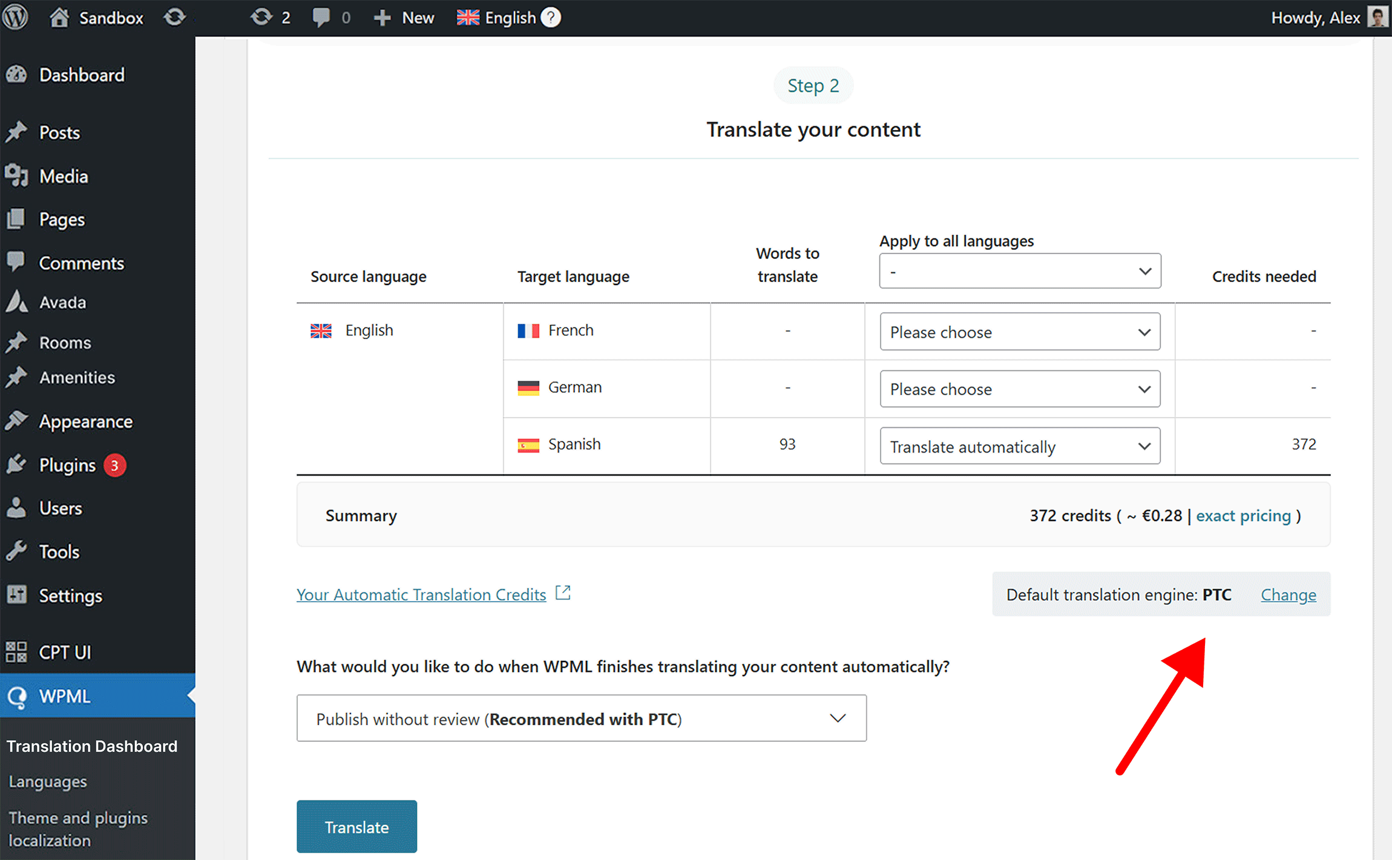This screenshot has height=860, width=1392.
Task: Click the sync icon next to Sandbox
Action: point(175,18)
